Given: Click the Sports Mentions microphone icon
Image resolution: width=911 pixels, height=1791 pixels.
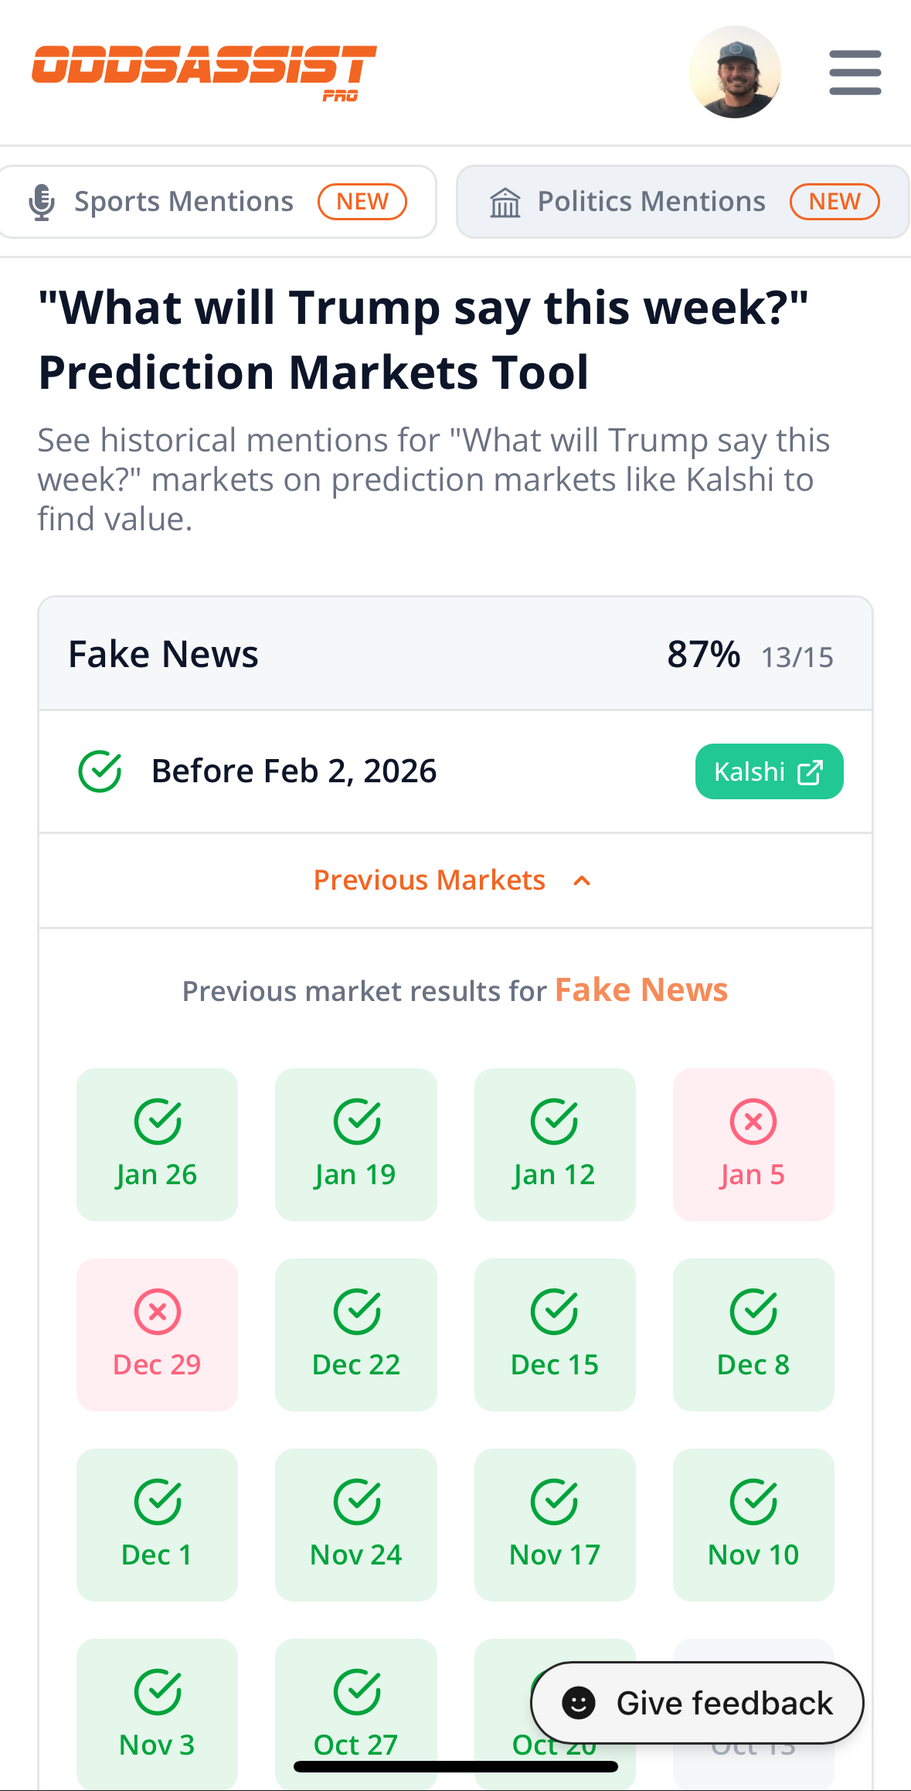Looking at the screenshot, I should pyautogui.click(x=42, y=201).
